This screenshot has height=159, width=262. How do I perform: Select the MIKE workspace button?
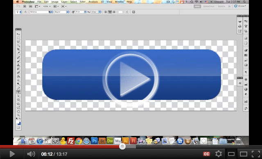tap(197, 7)
